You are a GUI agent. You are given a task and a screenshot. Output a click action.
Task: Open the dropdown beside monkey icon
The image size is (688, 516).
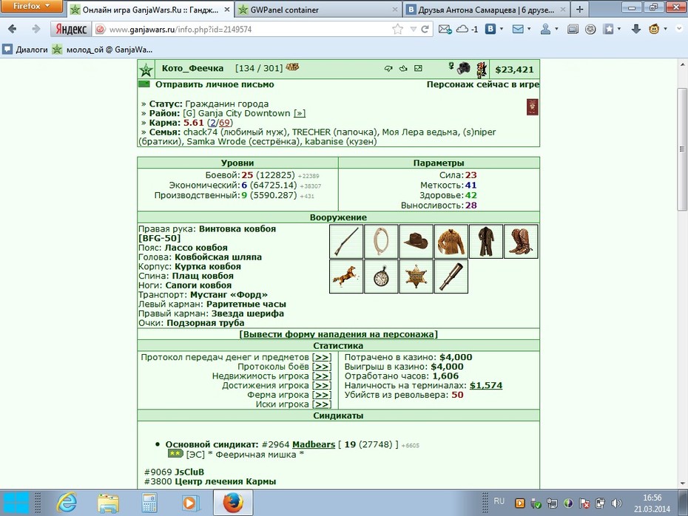[x=665, y=29]
